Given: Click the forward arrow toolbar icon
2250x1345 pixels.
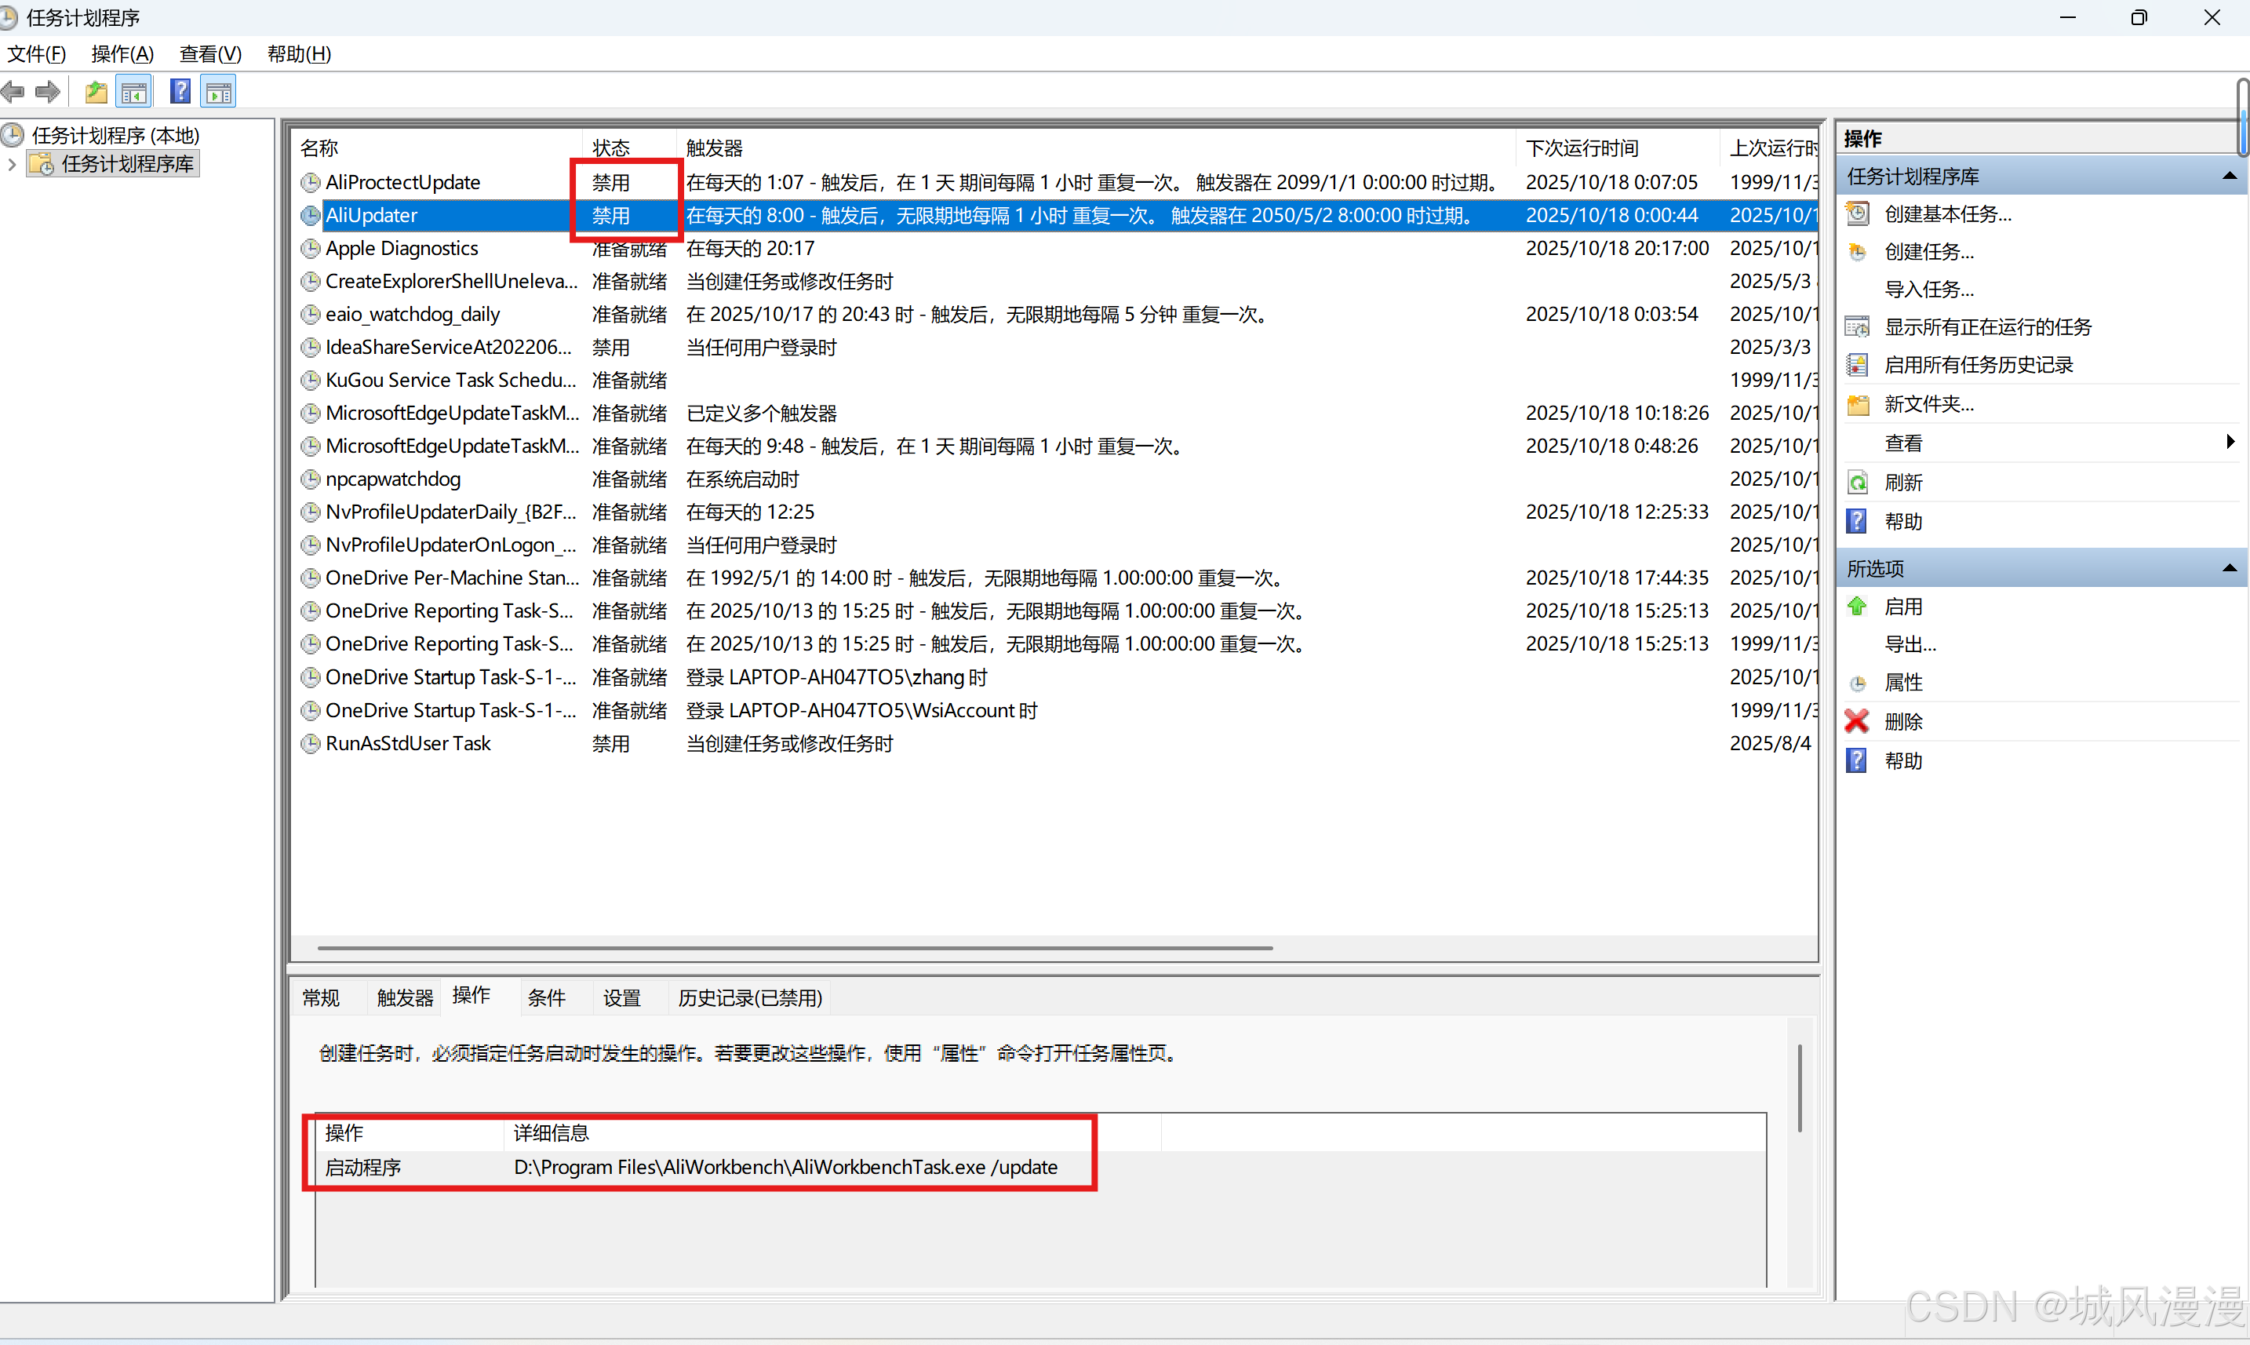Looking at the screenshot, I should click(x=47, y=92).
